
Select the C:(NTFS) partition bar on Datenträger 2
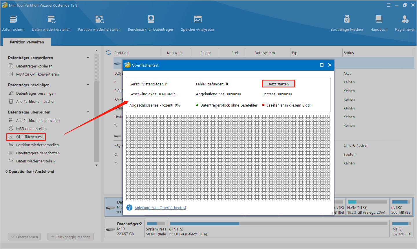pyautogui.click(x=278, y=229)
